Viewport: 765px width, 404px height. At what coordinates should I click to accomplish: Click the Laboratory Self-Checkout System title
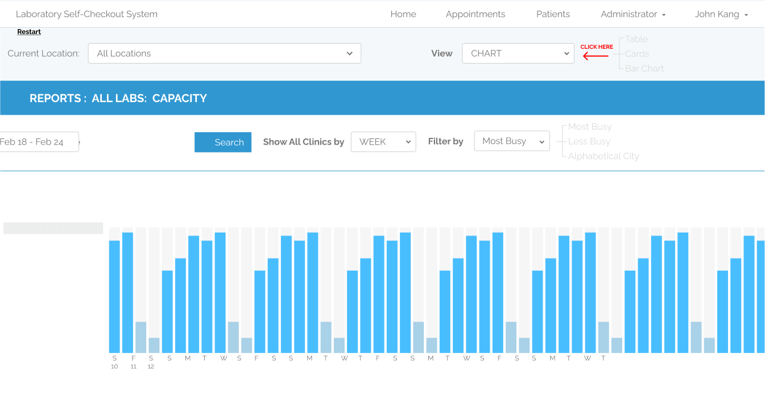(x=86, y=14)
